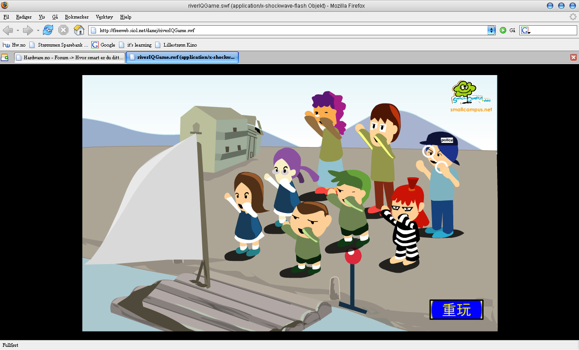Expand the address bar history dropdown
Screen dimensions: 579x350
(x=492, y=30)
